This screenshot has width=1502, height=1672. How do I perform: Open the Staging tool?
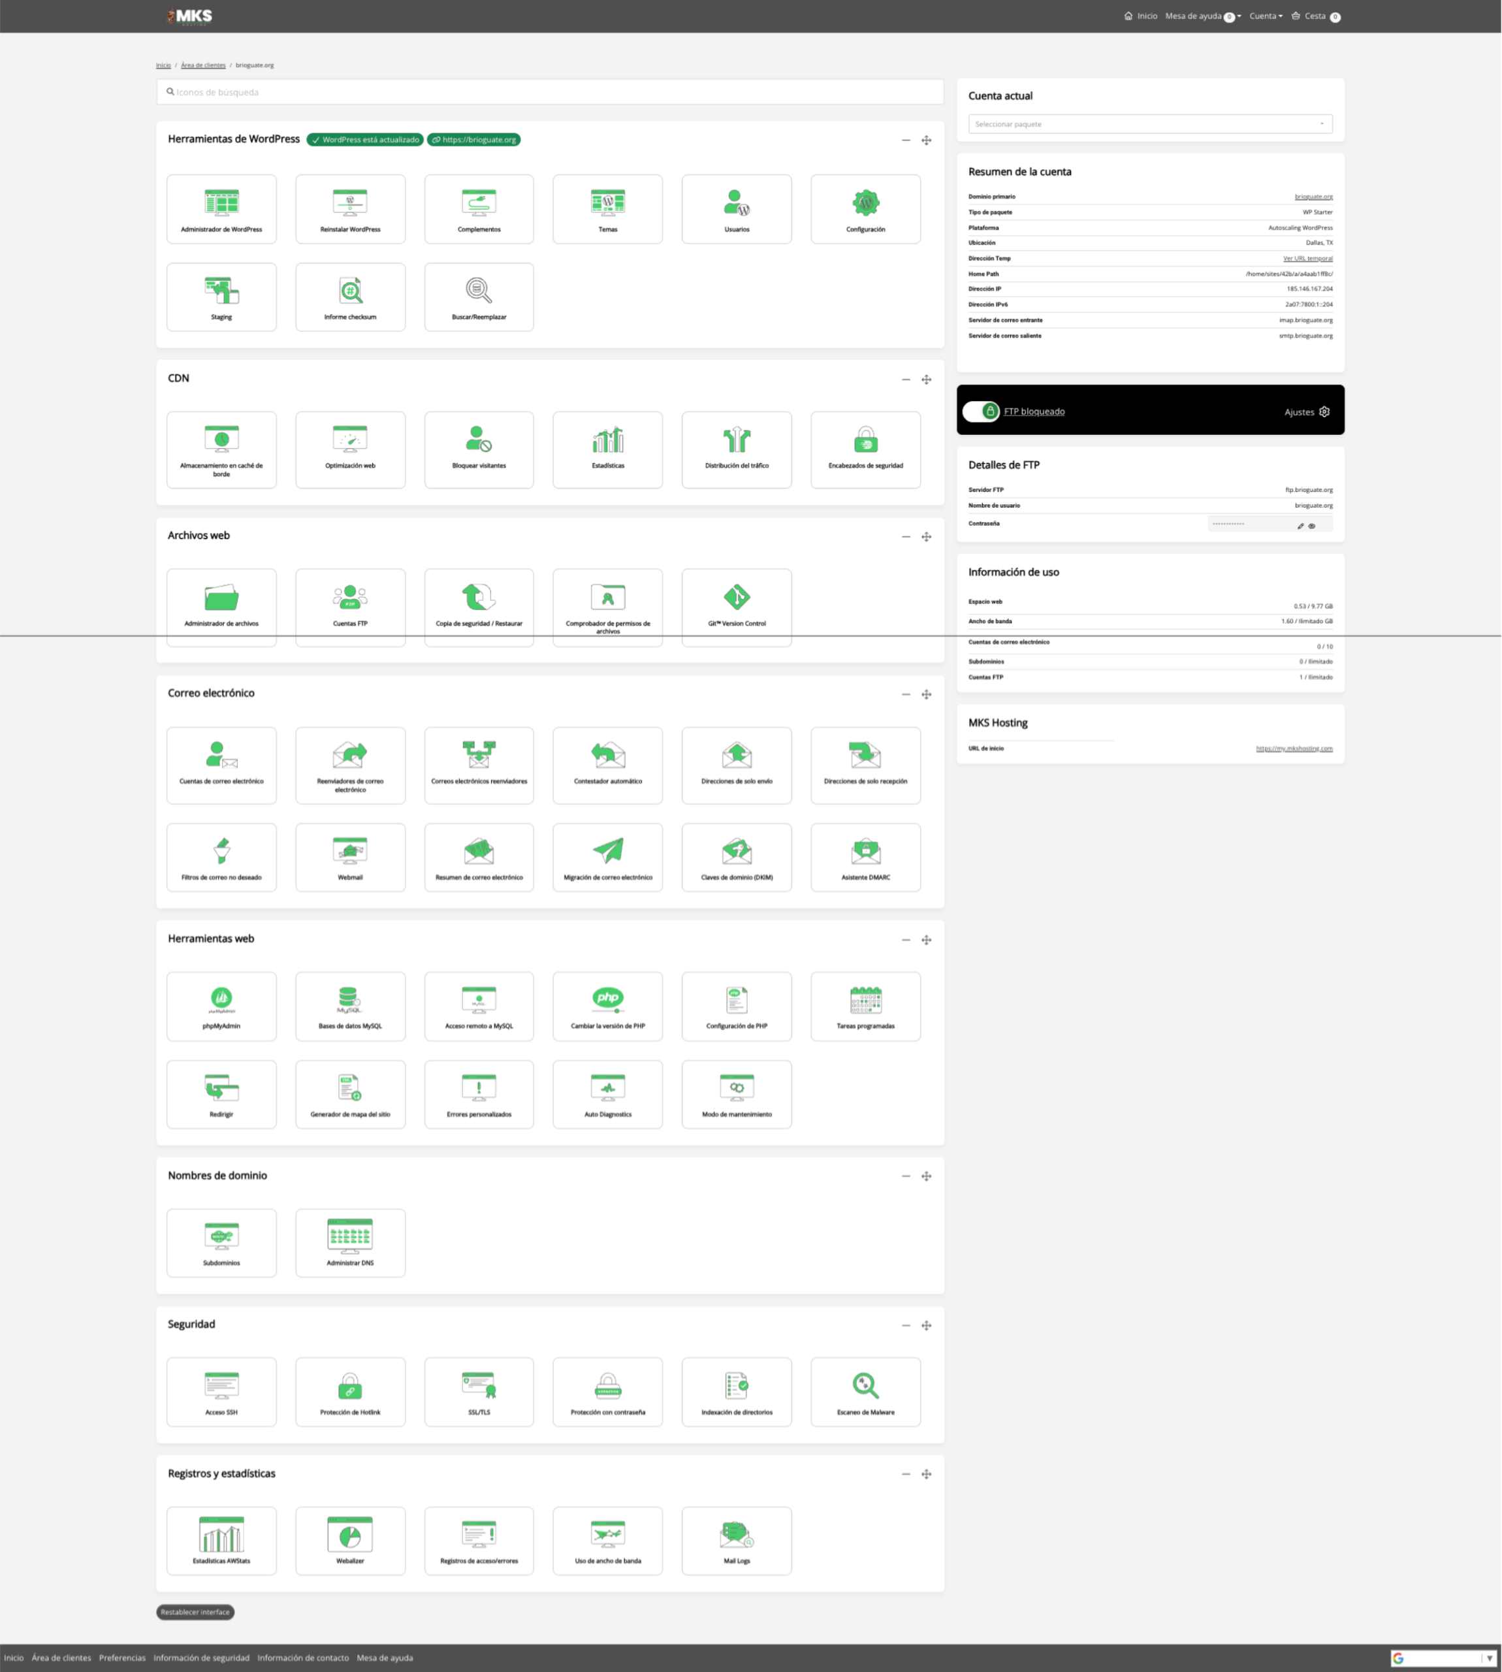click(x=221, y=297)
